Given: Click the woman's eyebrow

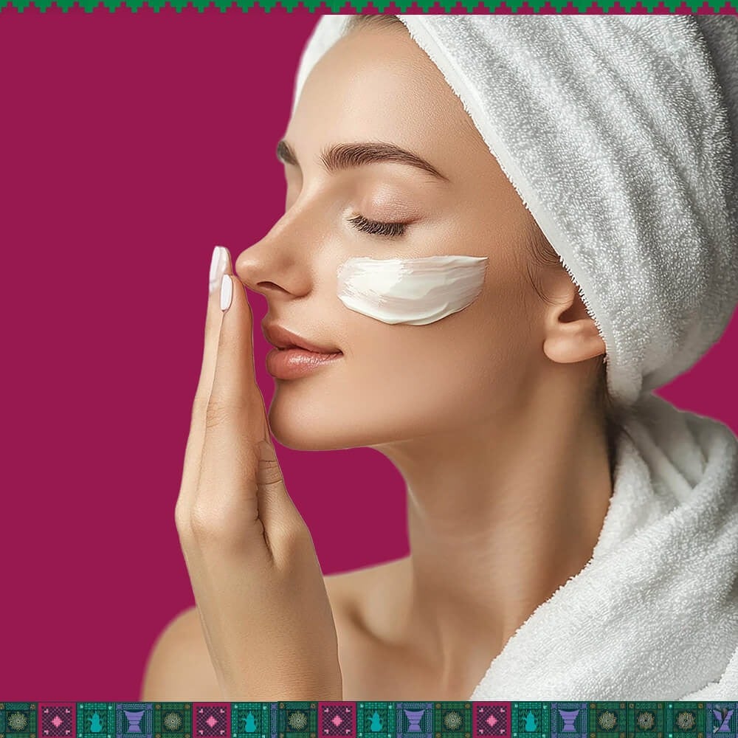Looking at the screenshot, I should click(369, 156).
